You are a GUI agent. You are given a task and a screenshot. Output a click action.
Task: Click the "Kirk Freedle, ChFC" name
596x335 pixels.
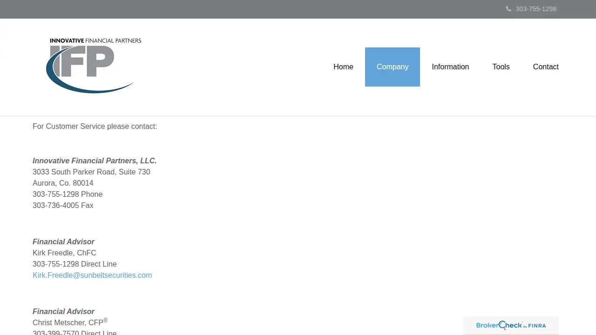(x=64, y=253)
